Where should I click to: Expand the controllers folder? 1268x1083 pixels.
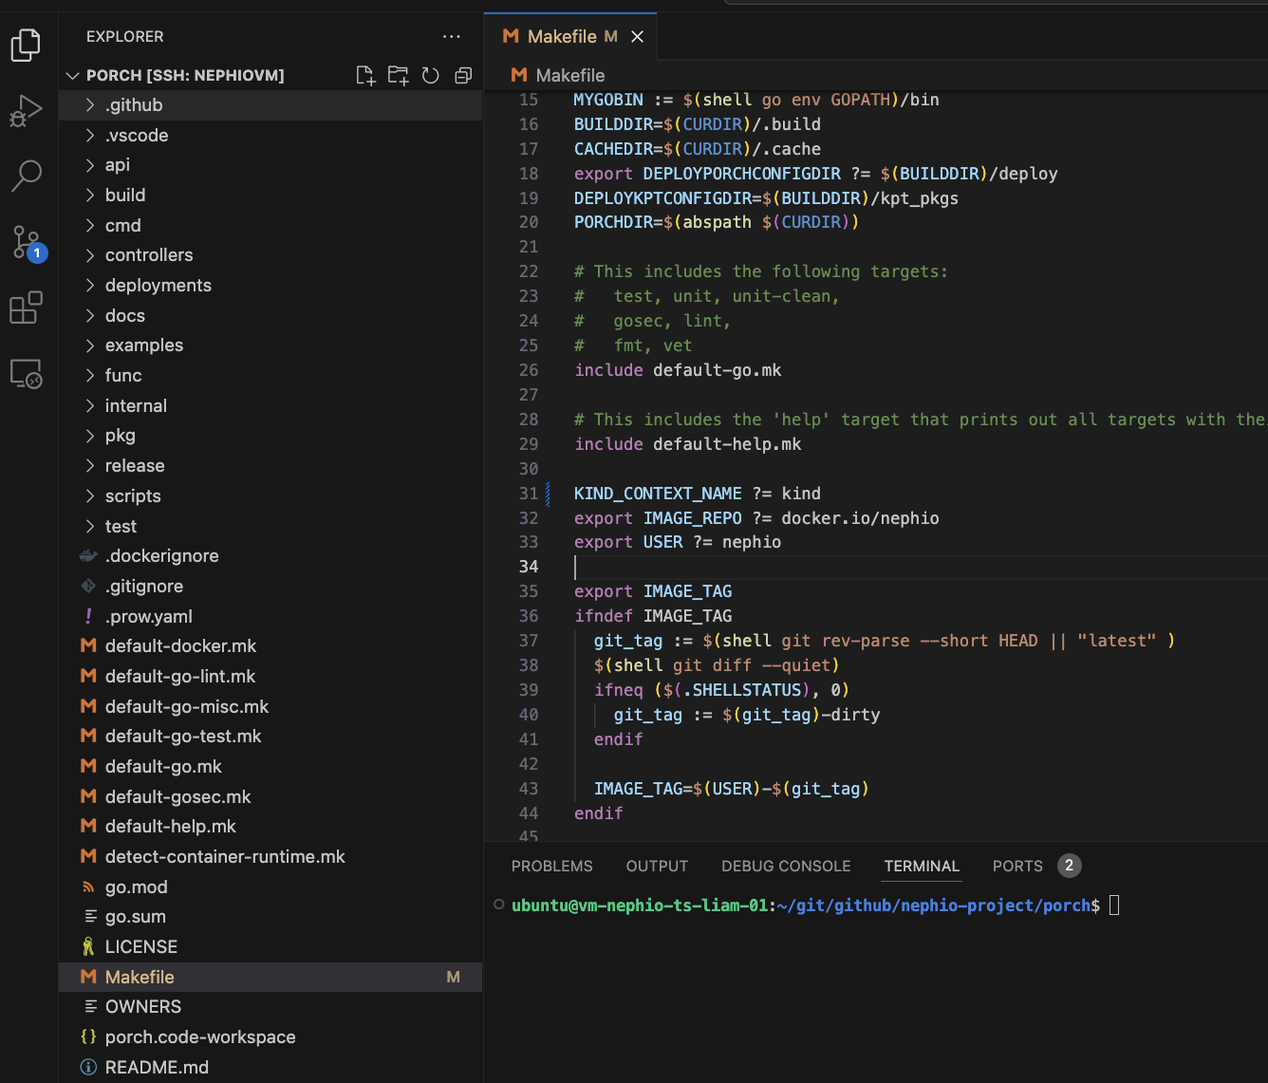pos(148,255)
